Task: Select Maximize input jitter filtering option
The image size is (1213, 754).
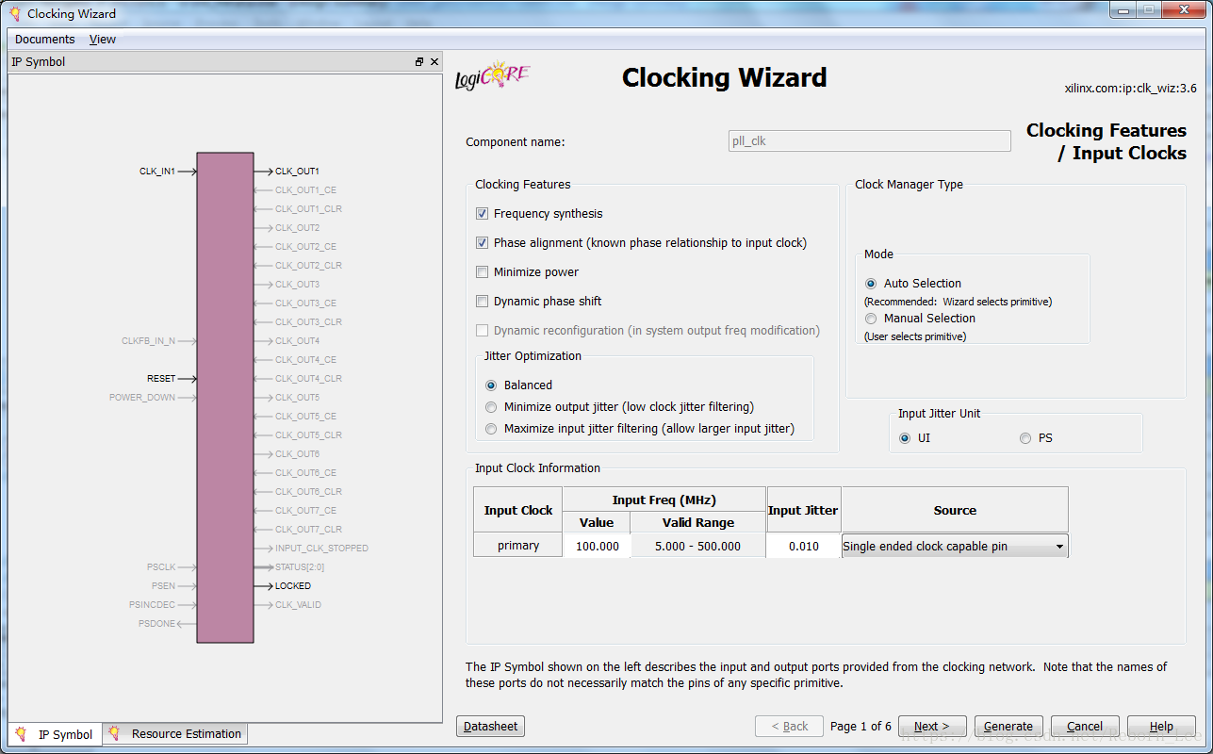Action: click(x=491, y=429)
